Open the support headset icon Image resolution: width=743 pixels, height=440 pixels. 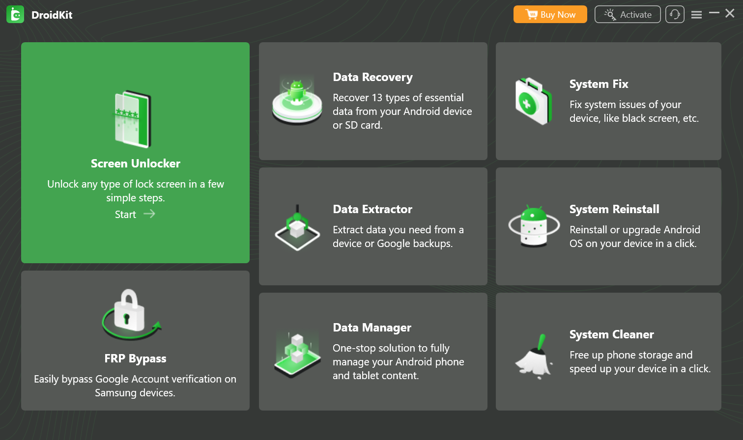coord(675,15)
